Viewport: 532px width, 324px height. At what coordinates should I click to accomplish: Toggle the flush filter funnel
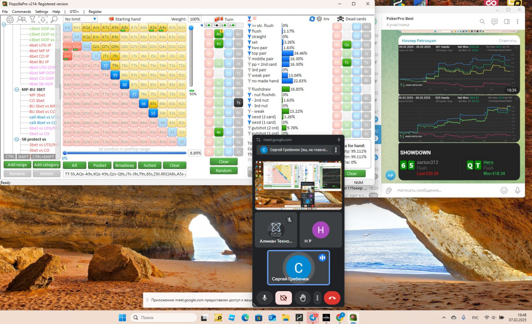point(249,31)
